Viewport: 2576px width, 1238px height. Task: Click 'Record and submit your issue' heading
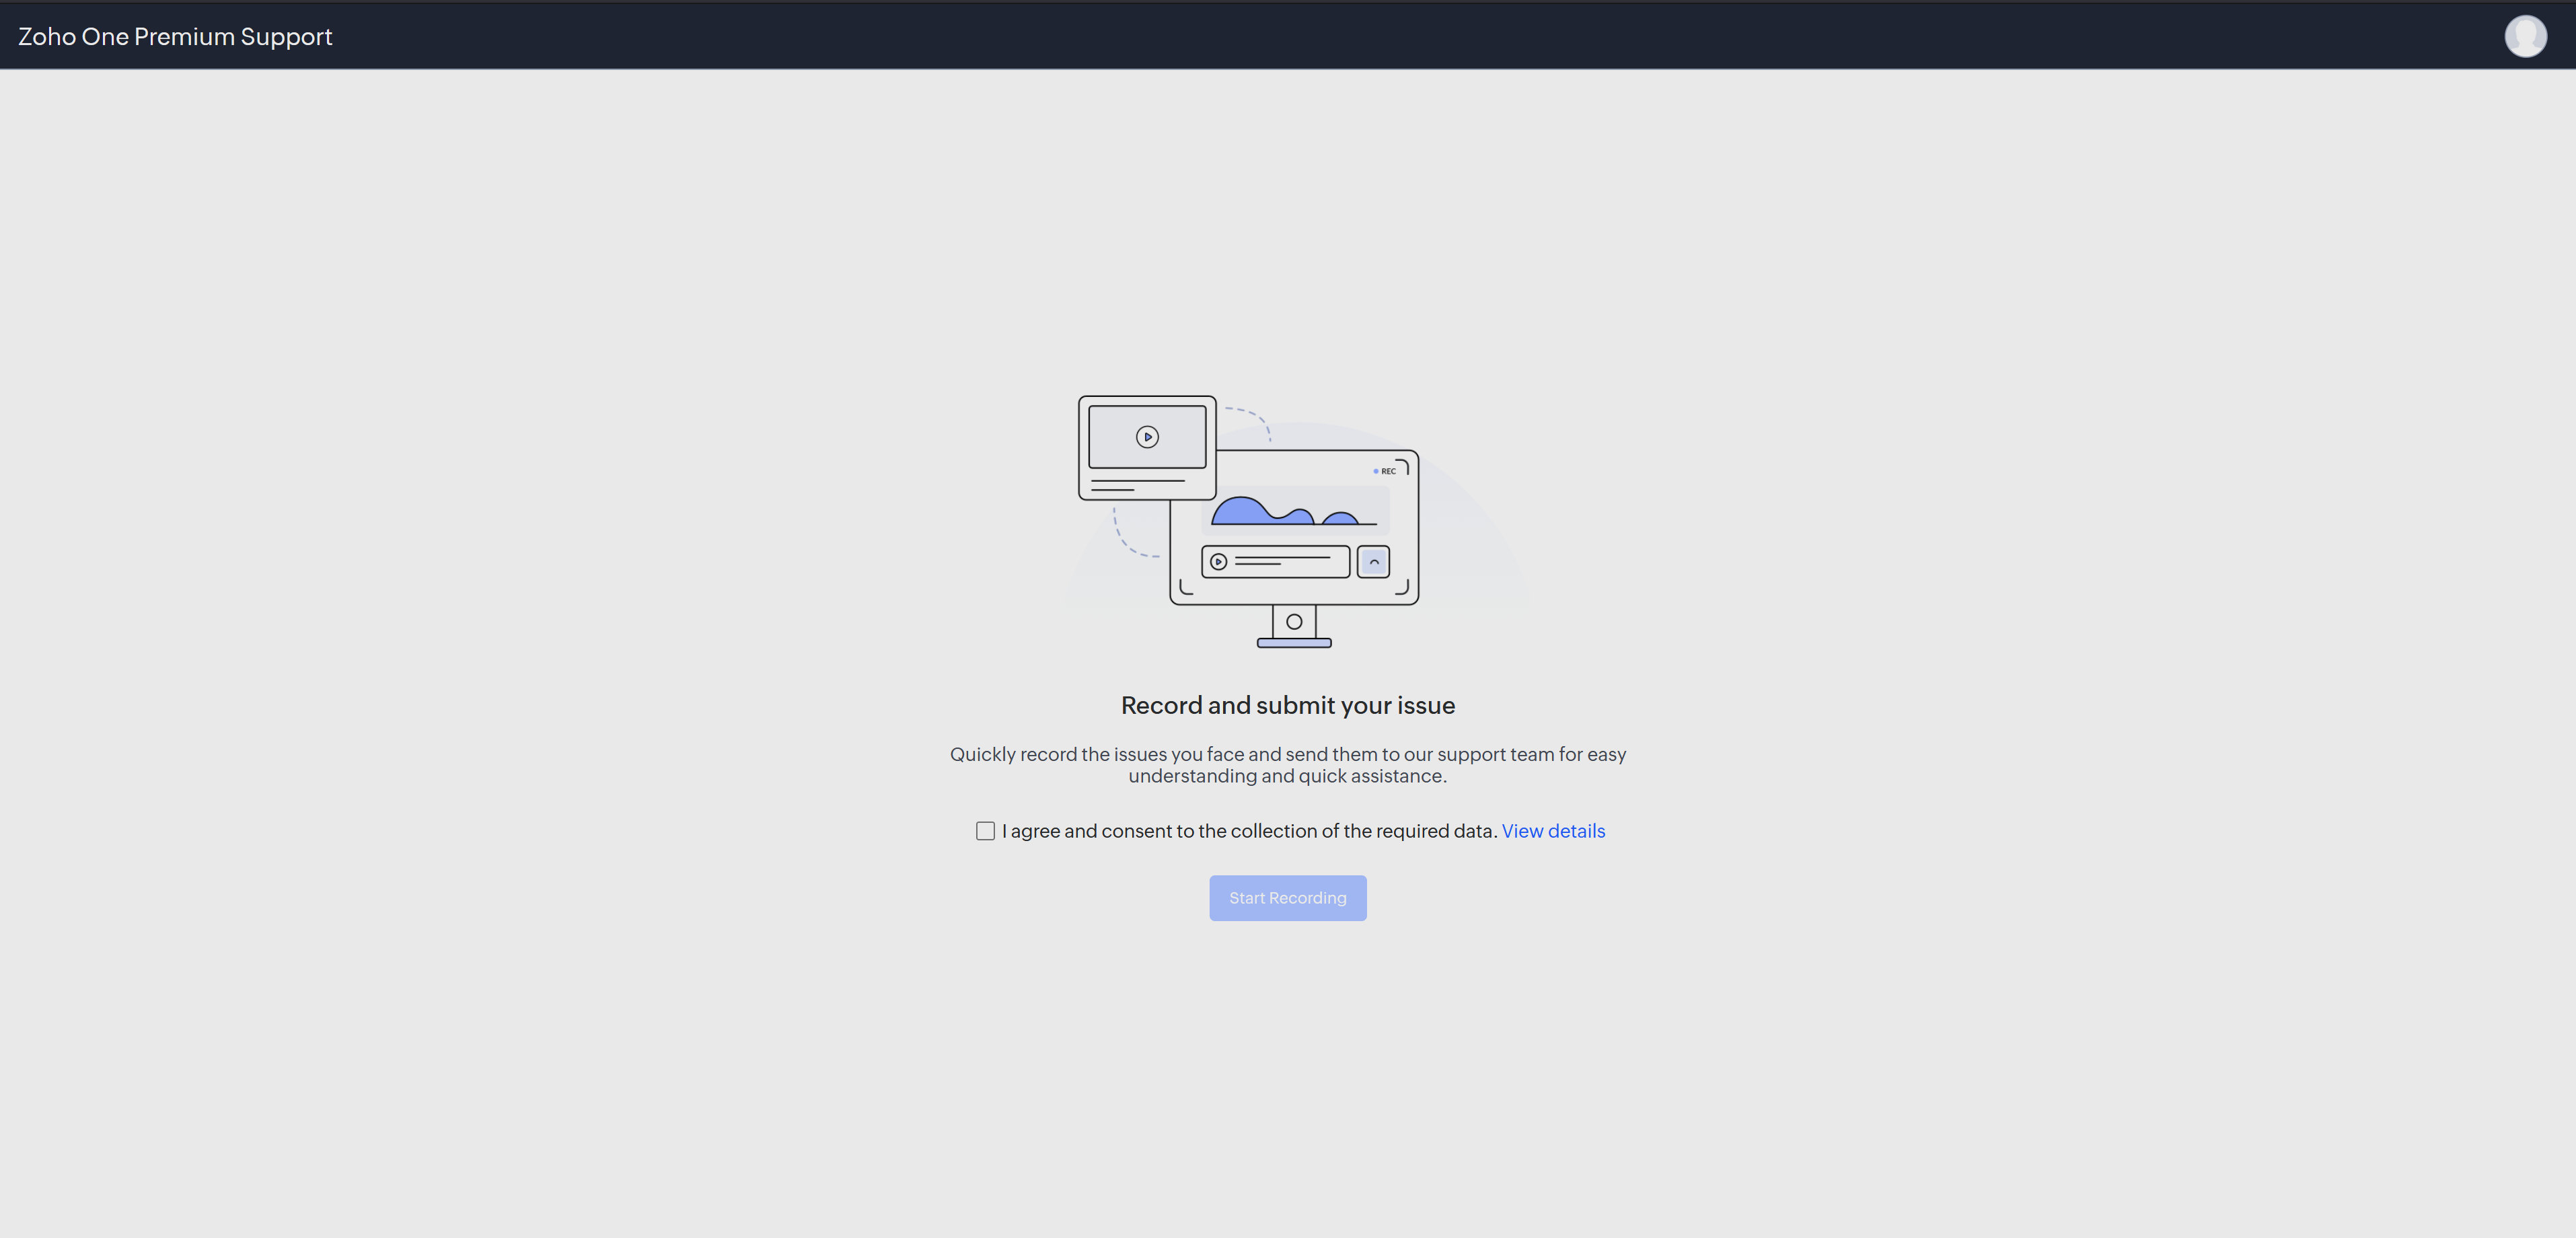click(1287, 705)
